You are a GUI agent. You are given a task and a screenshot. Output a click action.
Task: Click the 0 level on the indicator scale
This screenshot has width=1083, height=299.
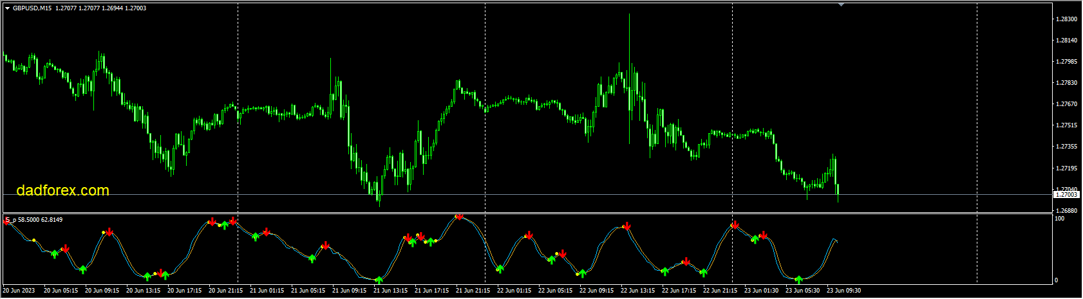point(1056,280)
